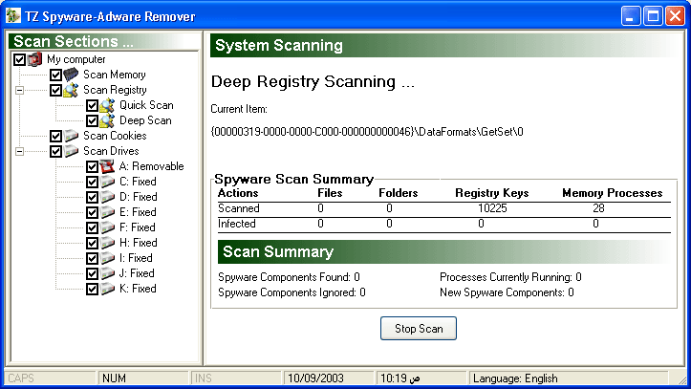691x389 pixels.
Task: Click the 10:19 time in status bar
Action: pyautogui.click(x=400, y=378)
